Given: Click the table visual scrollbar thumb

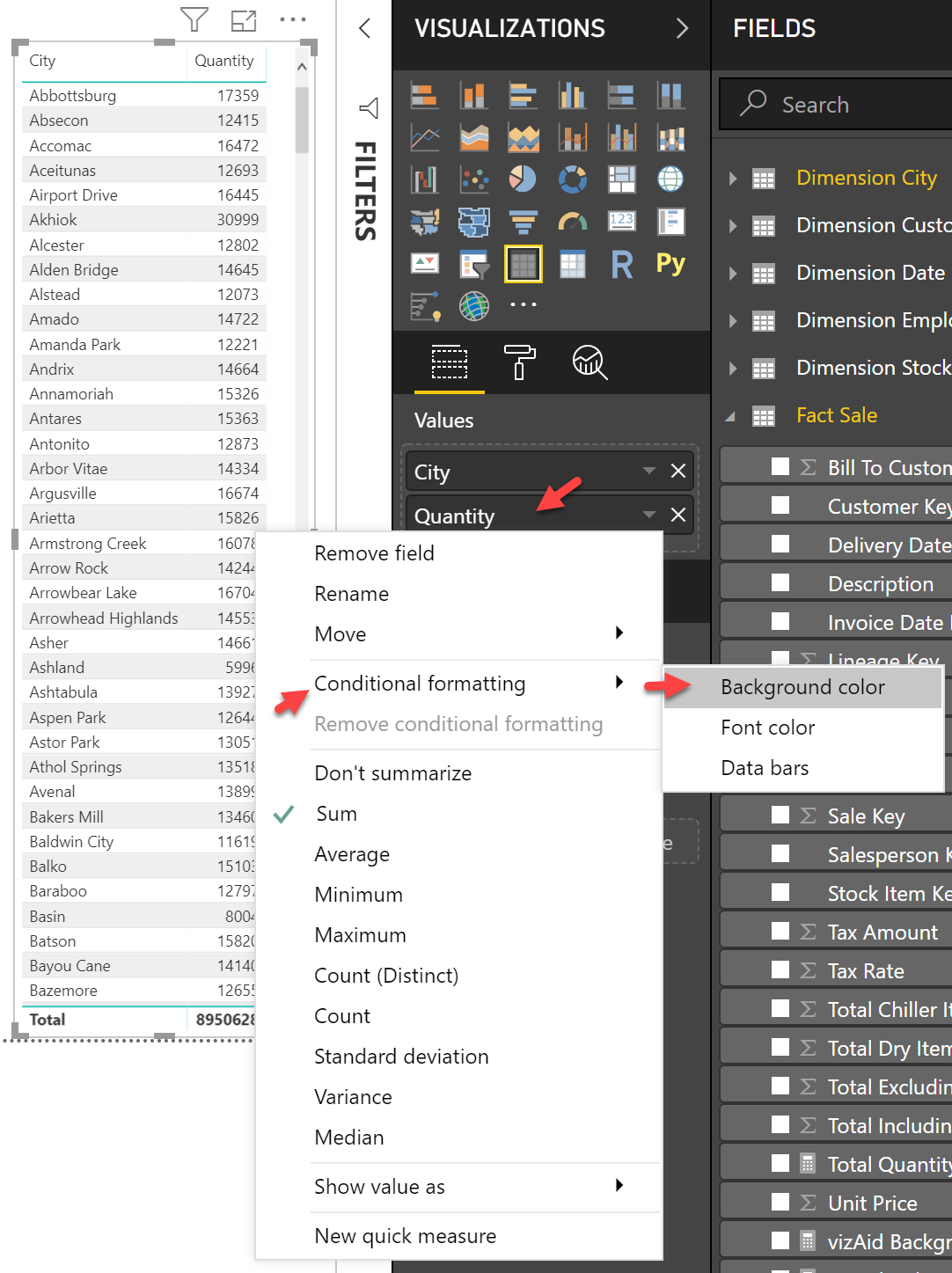Looking at the screenshot, I should tap(302, 121).
